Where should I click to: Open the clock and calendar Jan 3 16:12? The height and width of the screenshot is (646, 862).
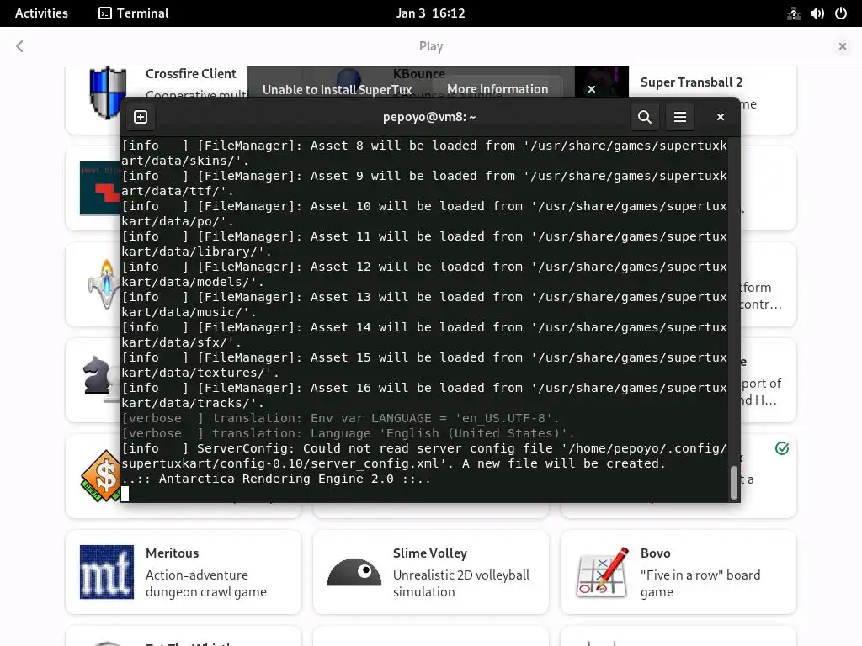pyautogui.click(x=430, y=13)
